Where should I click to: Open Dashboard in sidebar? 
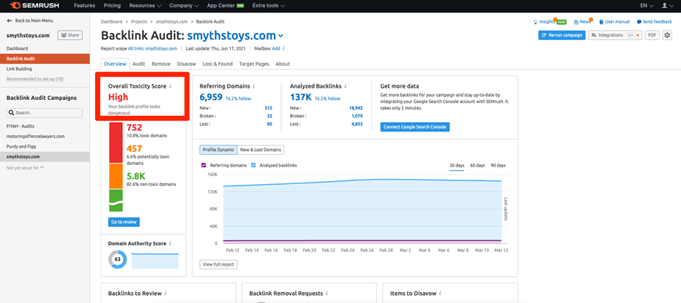(x=17, y=48)
